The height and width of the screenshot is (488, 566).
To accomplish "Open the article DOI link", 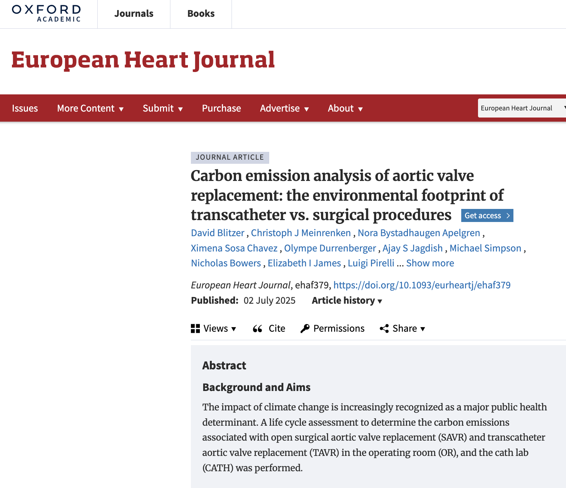I will 422,285.
